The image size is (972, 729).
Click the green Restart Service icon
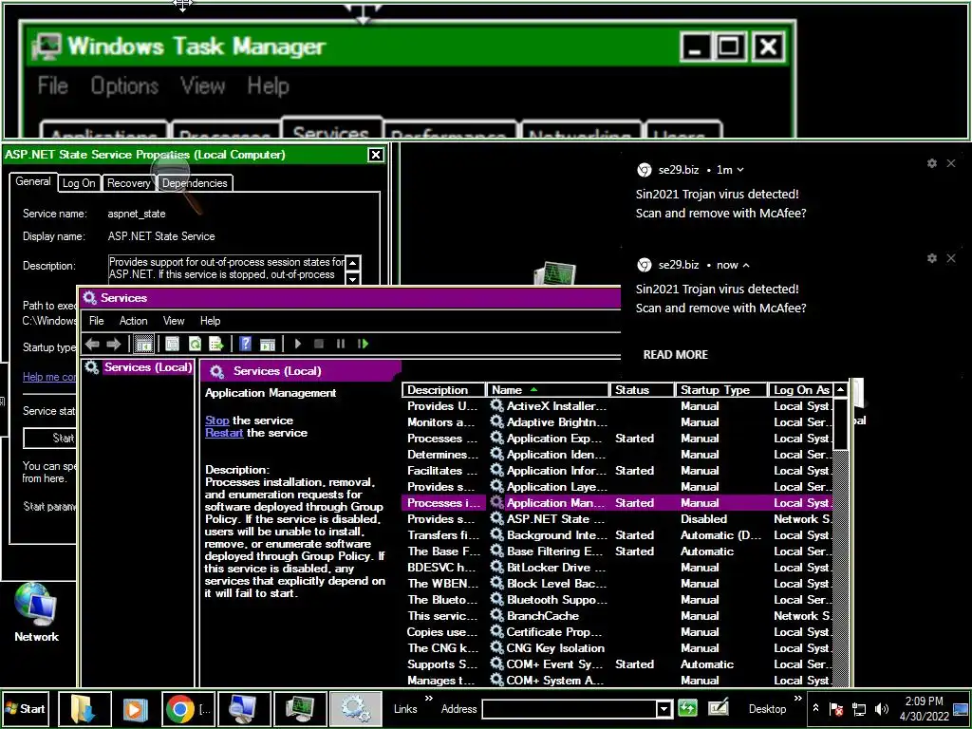363,344
